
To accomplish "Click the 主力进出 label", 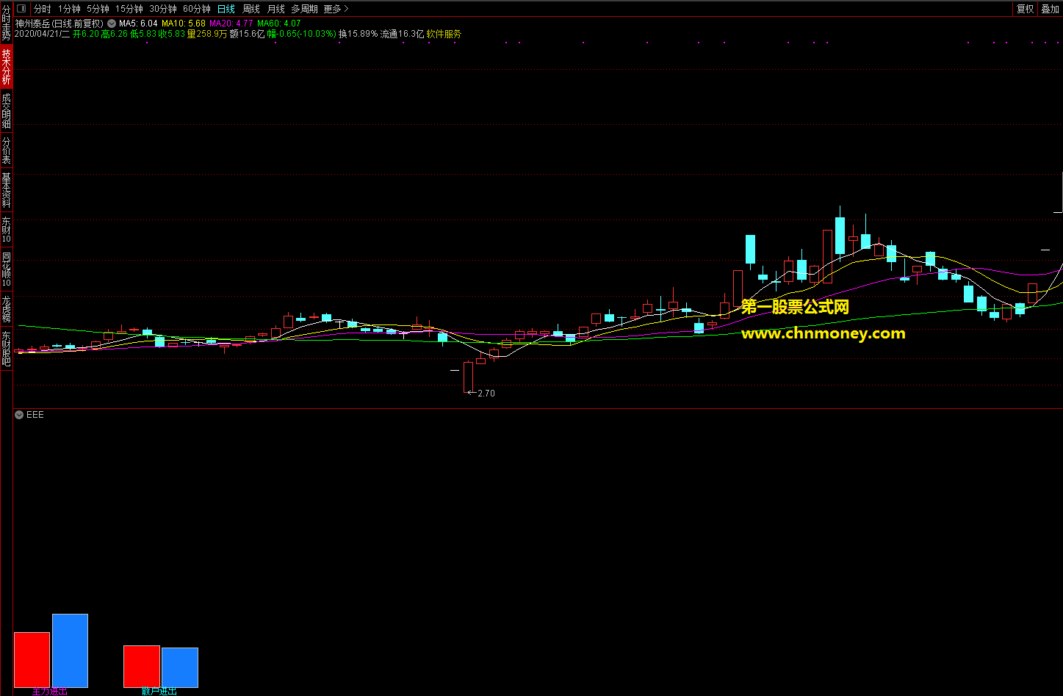I will 50,692.
